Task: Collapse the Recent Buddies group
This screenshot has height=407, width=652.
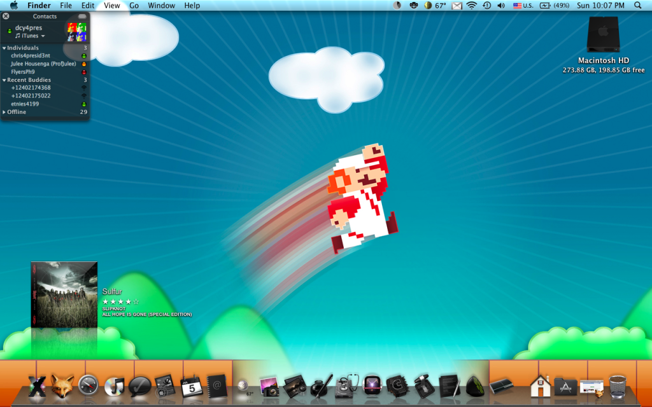Action: (x=4, y=79)
